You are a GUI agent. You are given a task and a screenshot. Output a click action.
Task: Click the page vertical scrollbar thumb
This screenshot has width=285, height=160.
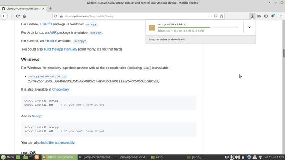pos(284,53)
